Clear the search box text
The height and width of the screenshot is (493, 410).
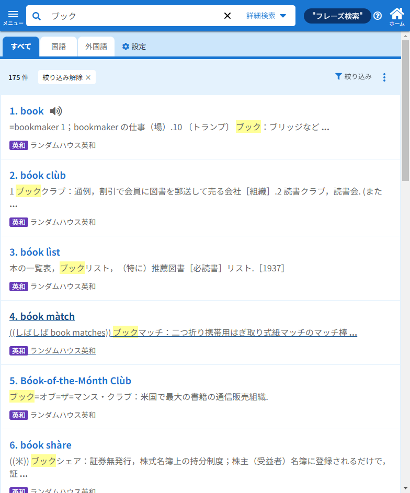coord(227,16)
